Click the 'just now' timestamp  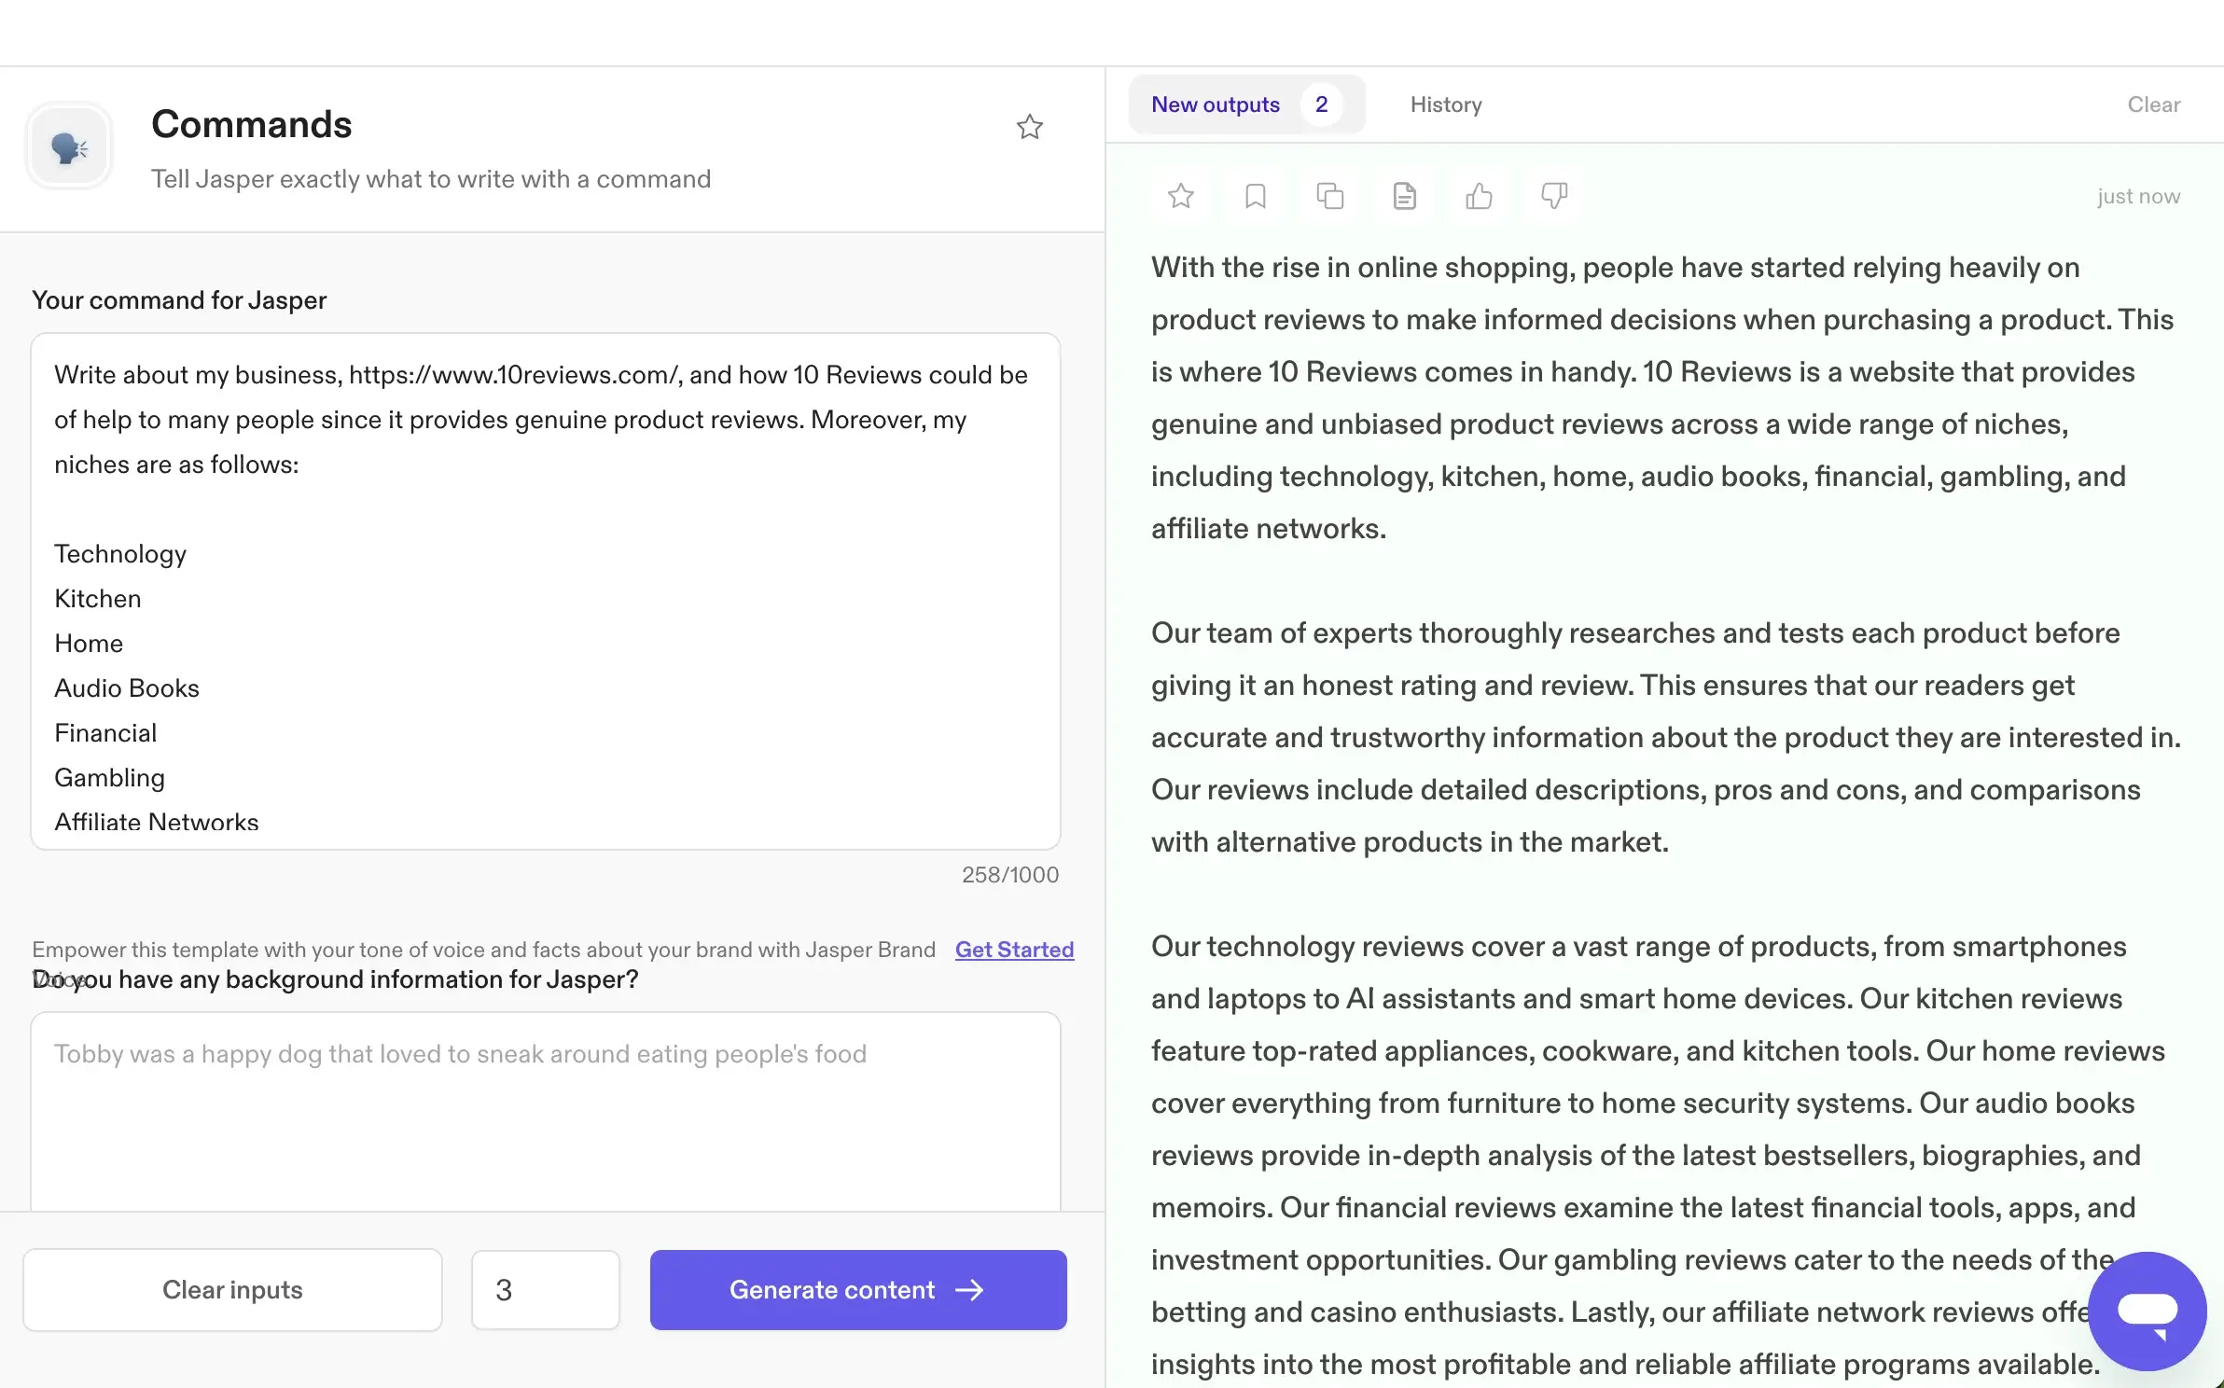click(2139, 196)
